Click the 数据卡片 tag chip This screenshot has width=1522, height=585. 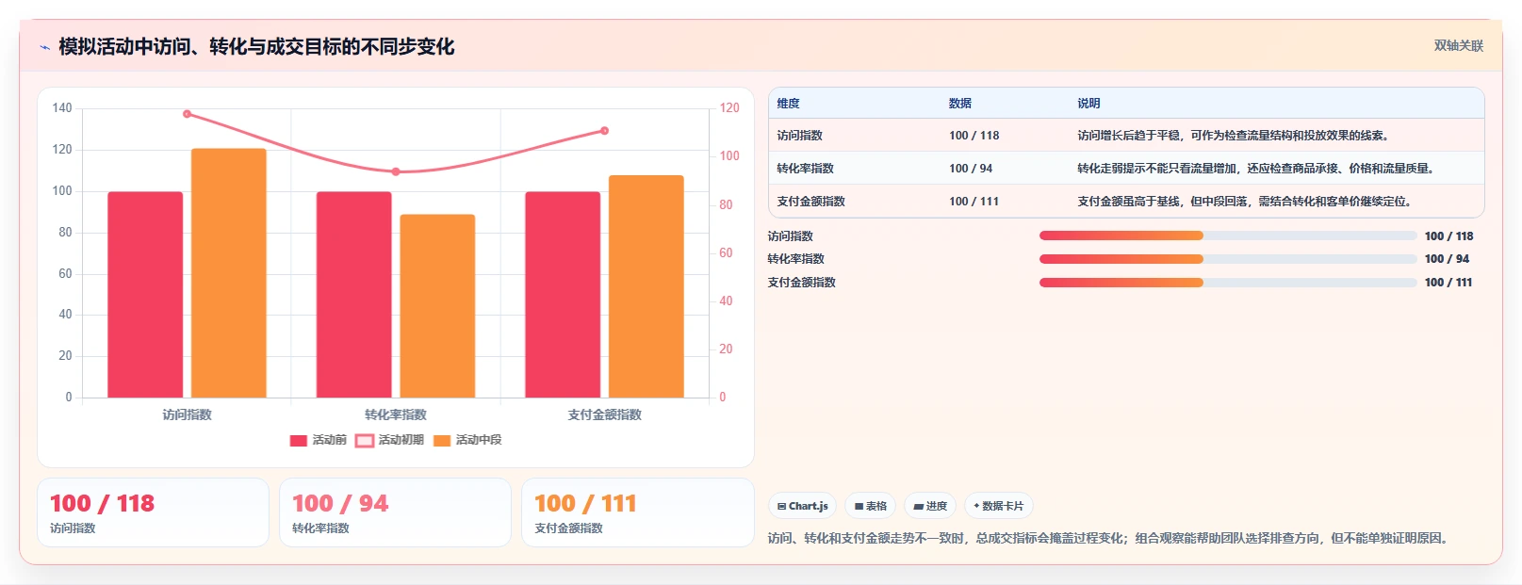tap(998, 506)
